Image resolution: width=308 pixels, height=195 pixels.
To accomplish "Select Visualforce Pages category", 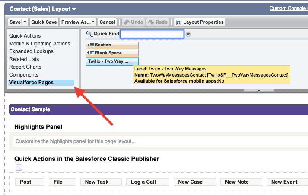I will tap(32, 83).
